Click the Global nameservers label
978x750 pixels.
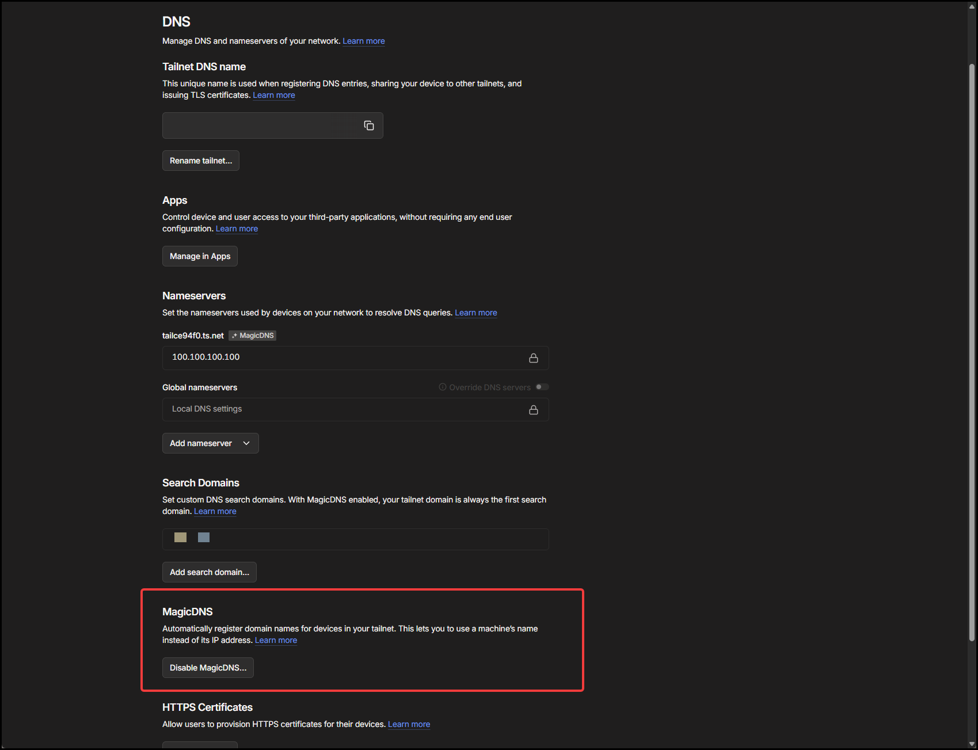200,387
